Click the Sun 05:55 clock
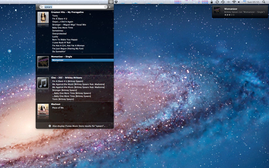 click(x=254, y=2)
